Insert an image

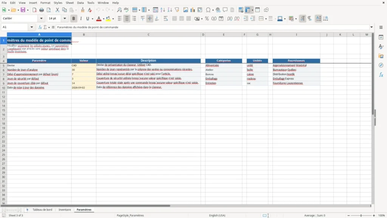186,10
